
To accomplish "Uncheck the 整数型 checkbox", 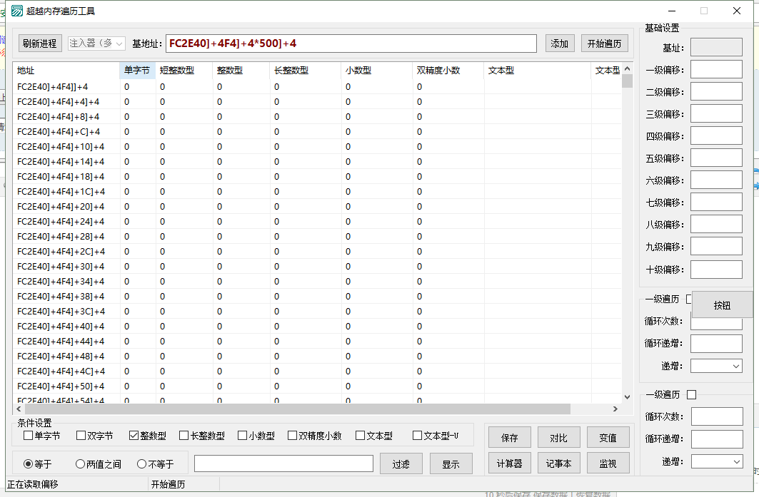I will (x=134, y=436).
